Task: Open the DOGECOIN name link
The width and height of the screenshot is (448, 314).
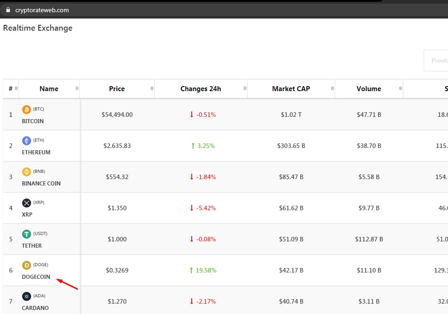Action: (x=36, y=277)
